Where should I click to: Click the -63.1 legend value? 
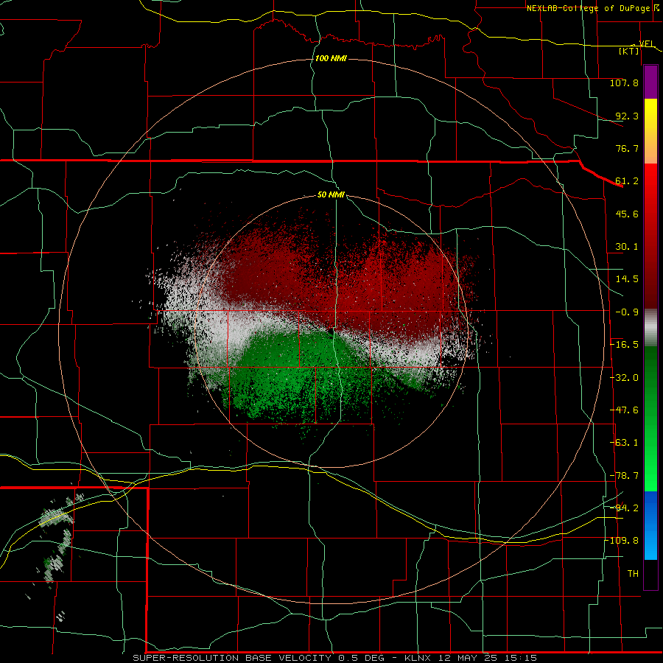(624, 443)
